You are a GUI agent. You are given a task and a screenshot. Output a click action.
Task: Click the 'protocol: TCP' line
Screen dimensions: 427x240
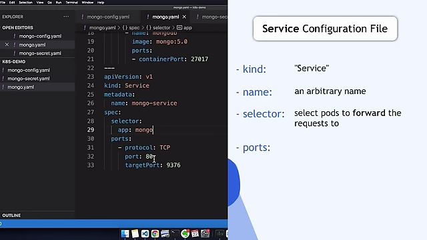[x=144, y=147]
